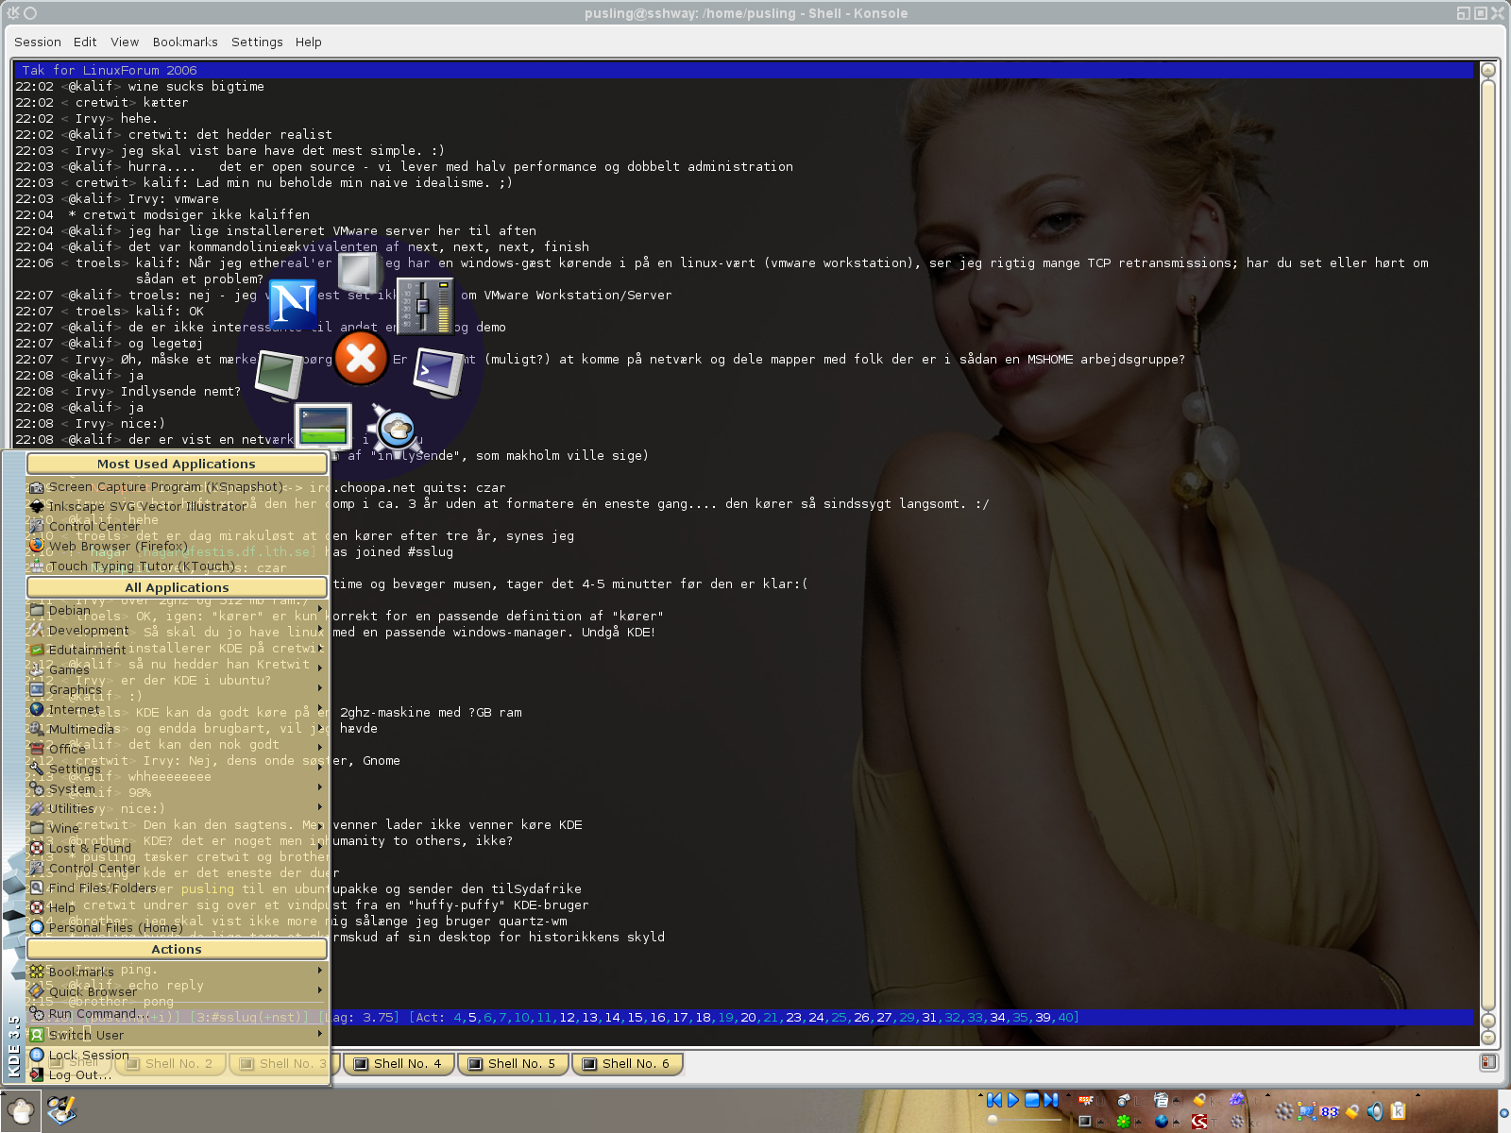1511x1133 pixels.
Task: Switch to Shell No. 6 tab
Action: point(627,1064)
